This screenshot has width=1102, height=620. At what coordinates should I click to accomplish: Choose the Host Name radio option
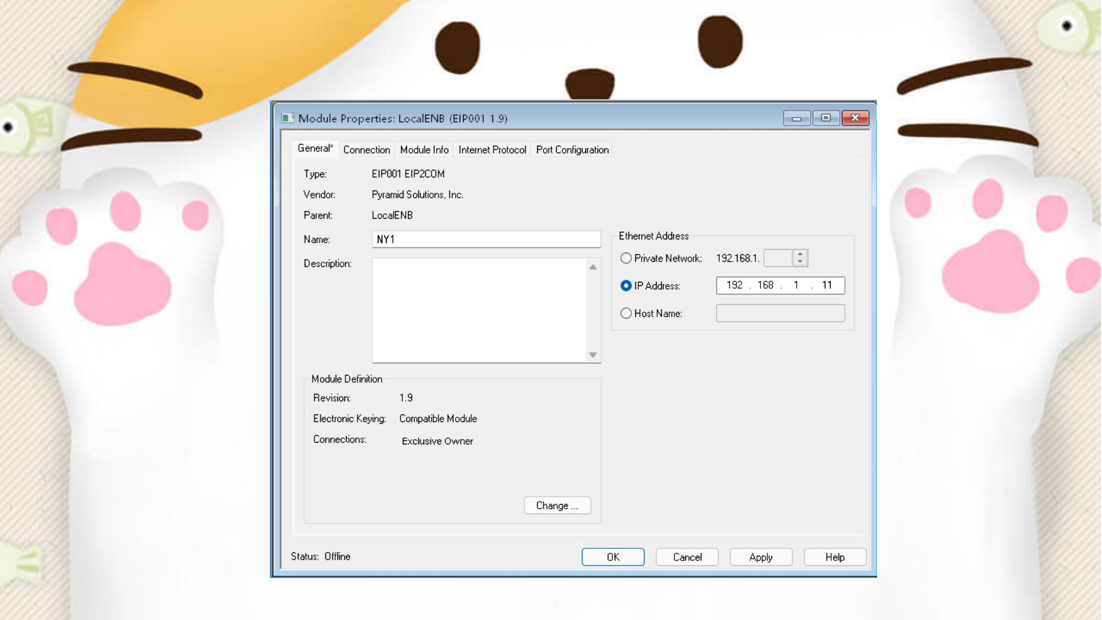[x=626, y=313]
